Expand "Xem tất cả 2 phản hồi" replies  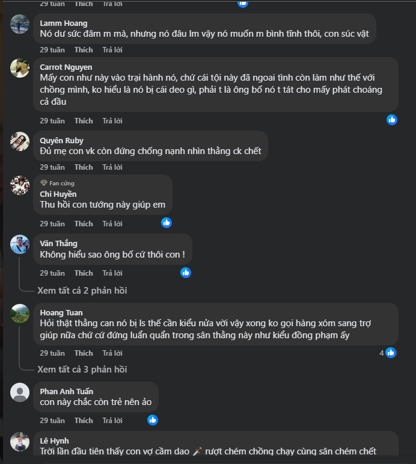82,291
